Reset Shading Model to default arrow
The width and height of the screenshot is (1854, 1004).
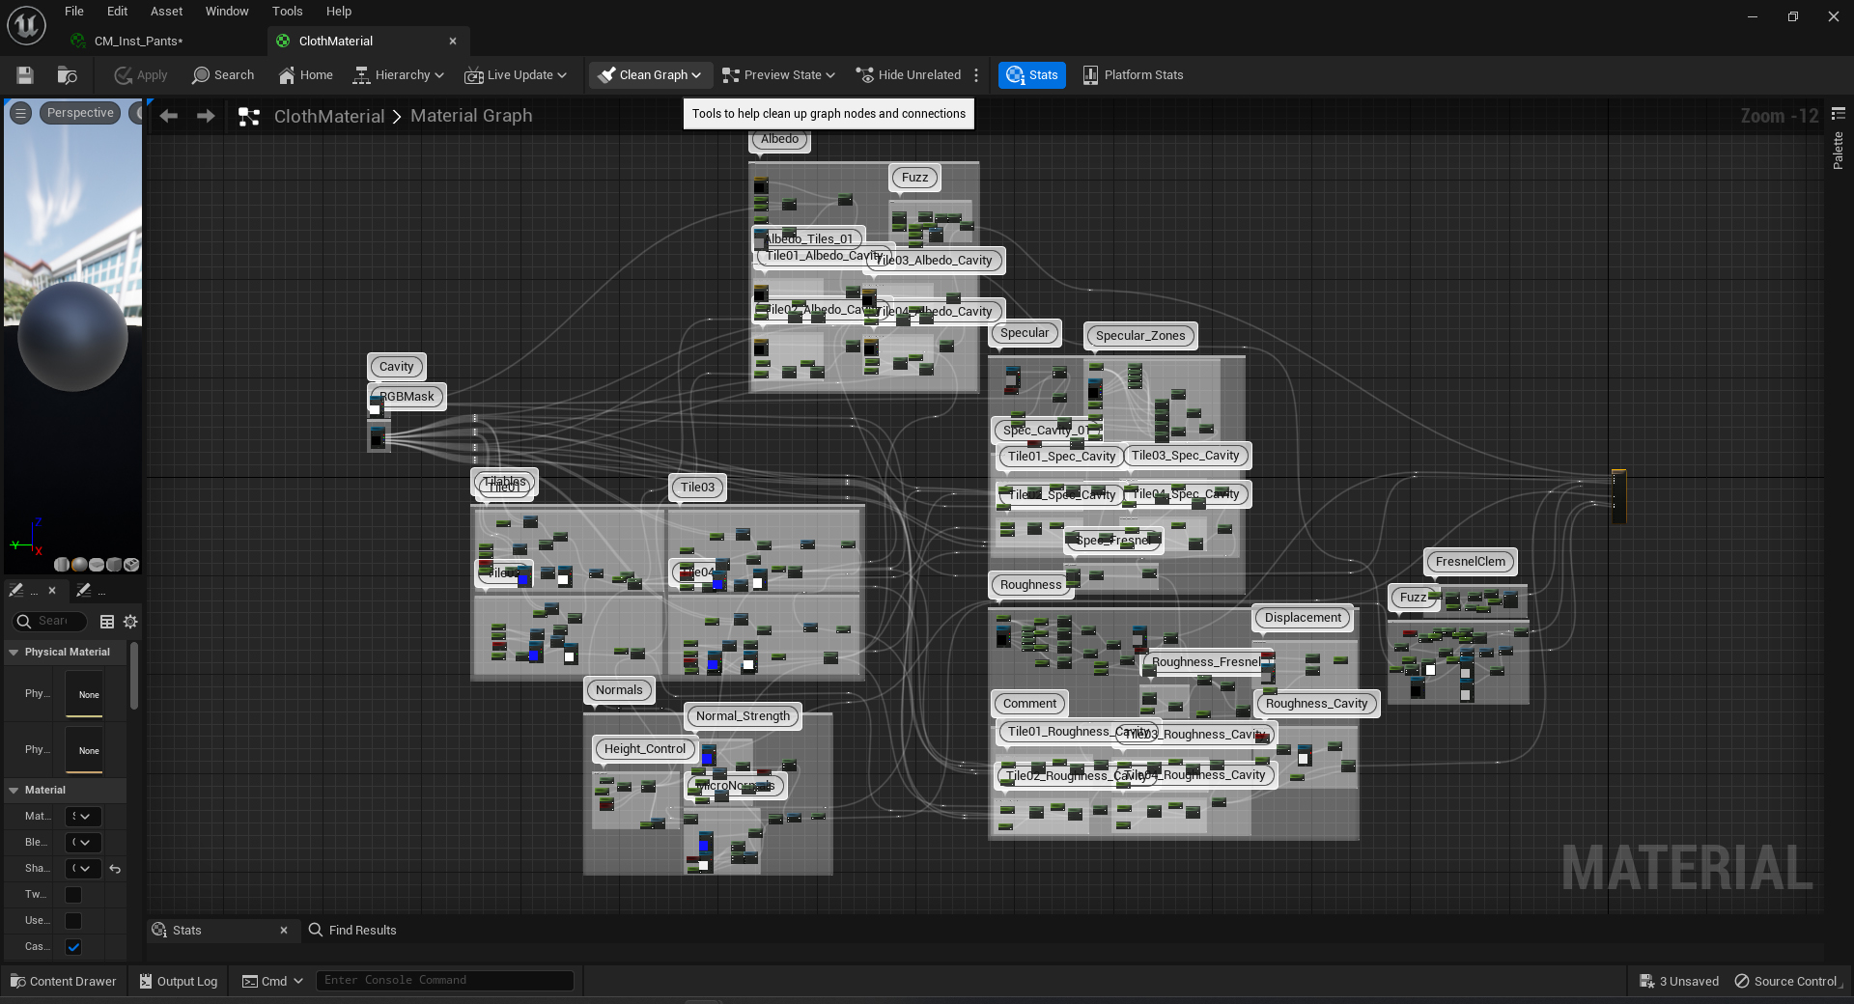(115, 869)
